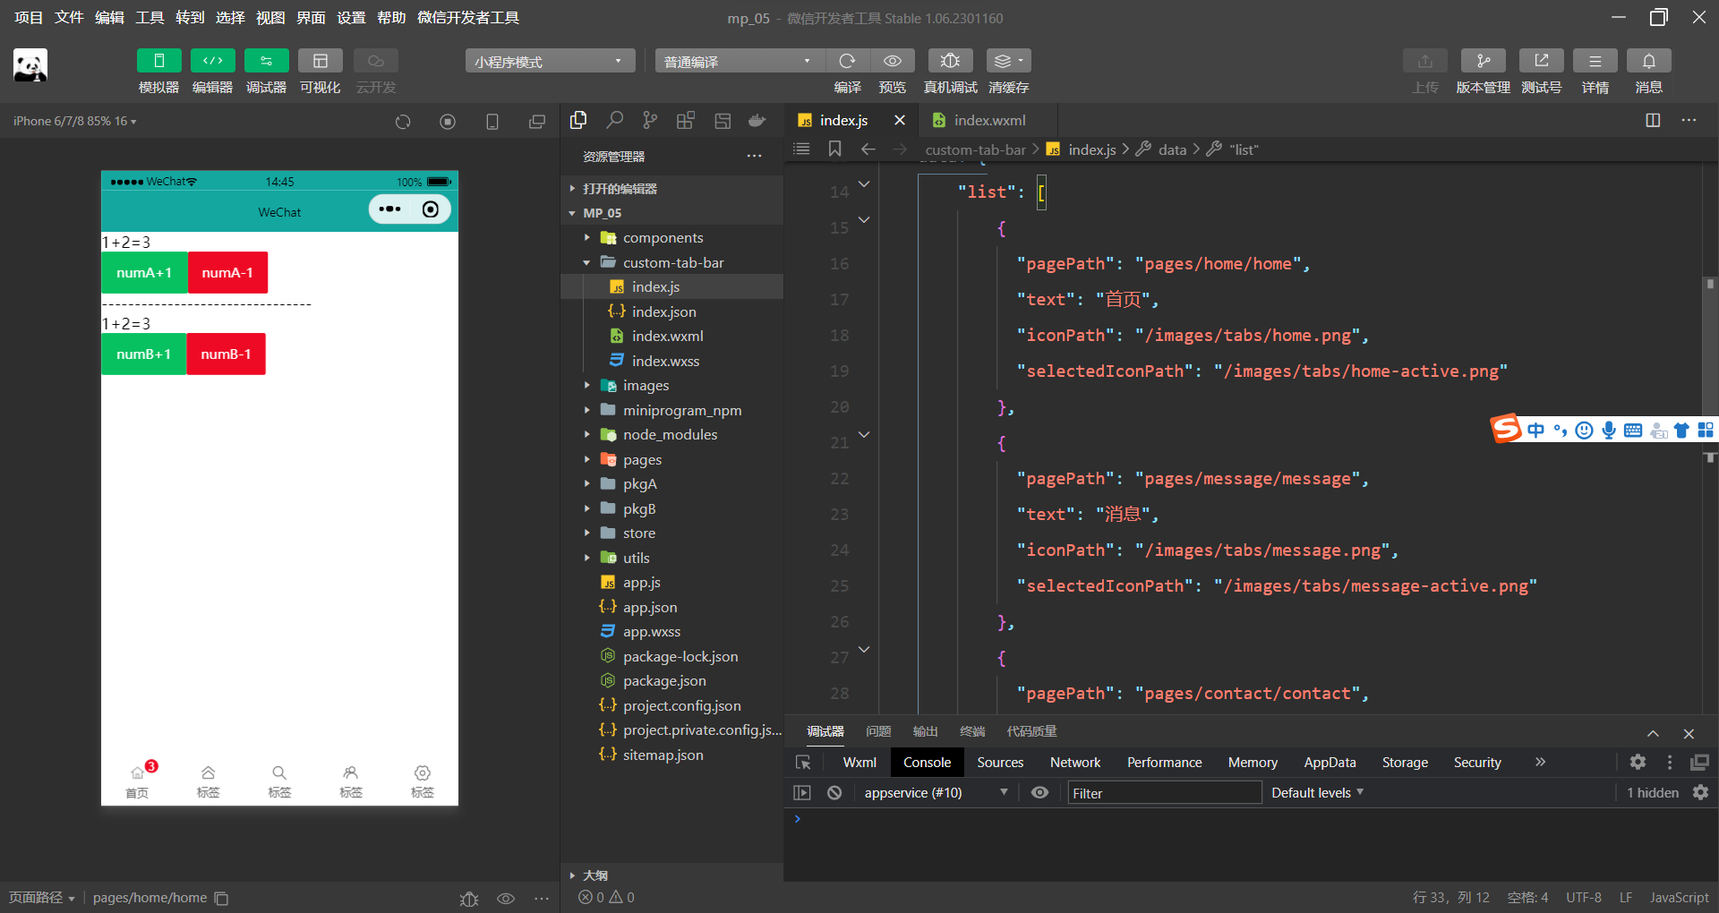Expand the components folder
This screenshot has width=1719, height=913.
pyautogui.click(x=671, y=237)
